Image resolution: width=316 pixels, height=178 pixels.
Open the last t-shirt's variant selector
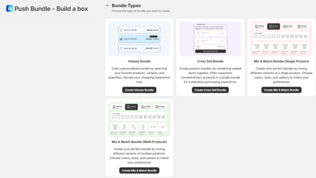click(302, 53)
